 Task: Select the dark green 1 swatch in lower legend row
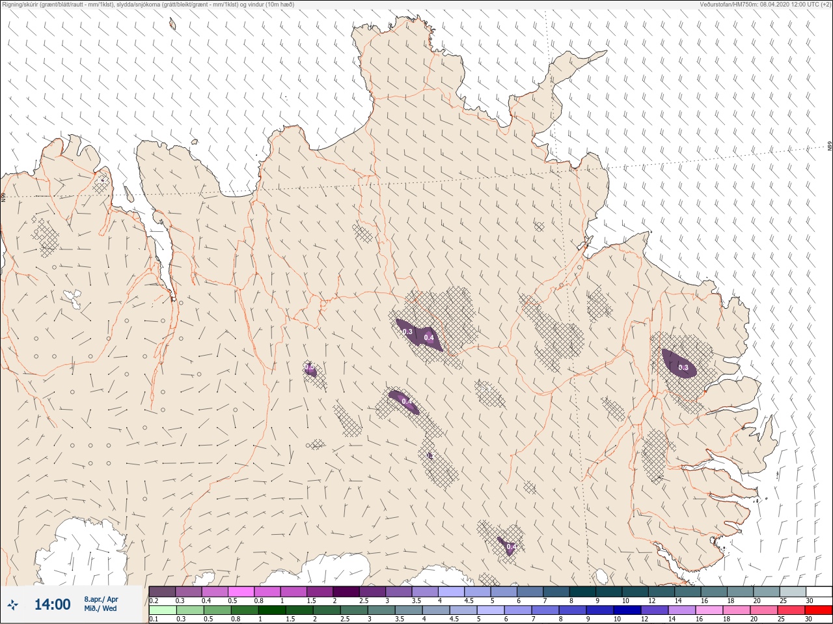271,611
